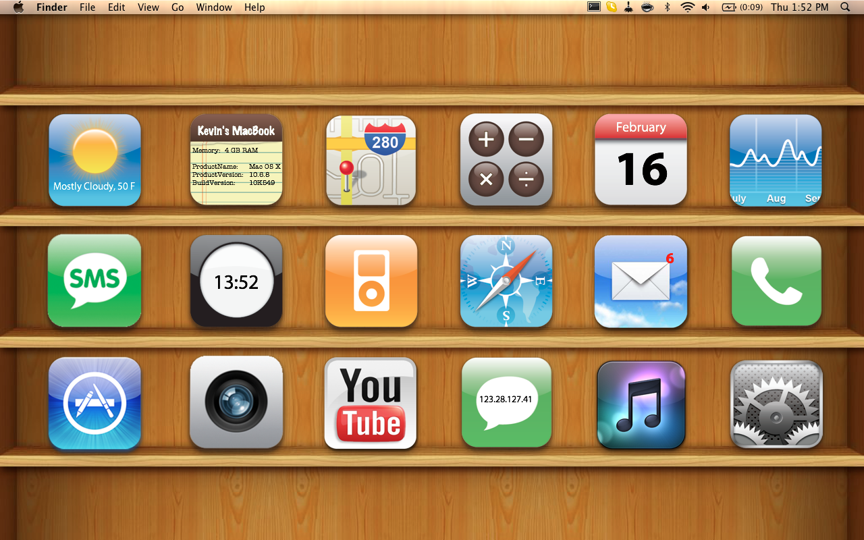The height and width of the screenshot is (540, 864).
Task: Launch the Safari compass icon
Action: [506, 281]
